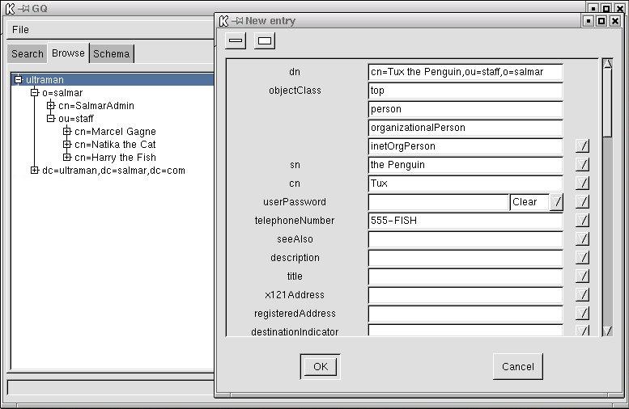Expand the cn=SalmarAdmin tree node
Image resolution: width=629 pixels, height=409 pixels.
coord(51,106)
